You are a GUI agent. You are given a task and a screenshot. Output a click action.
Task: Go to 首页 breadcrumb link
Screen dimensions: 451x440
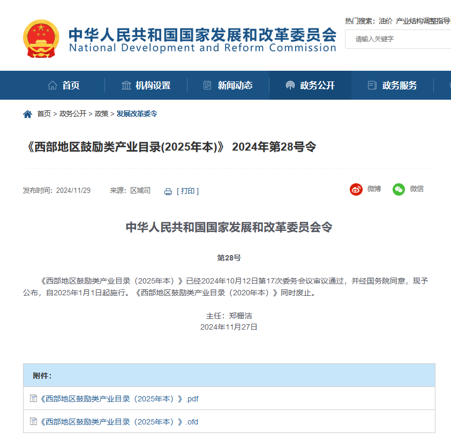[44, 114]
